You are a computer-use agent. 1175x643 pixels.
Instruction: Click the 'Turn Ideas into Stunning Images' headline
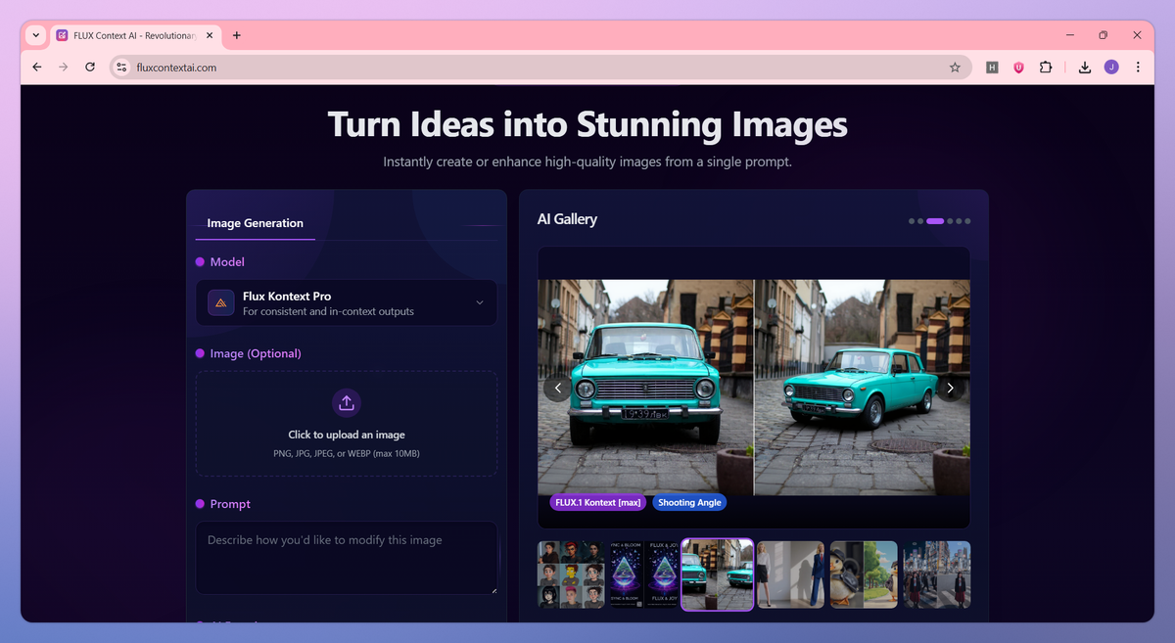pyautogui.click(x=587, y=125)
